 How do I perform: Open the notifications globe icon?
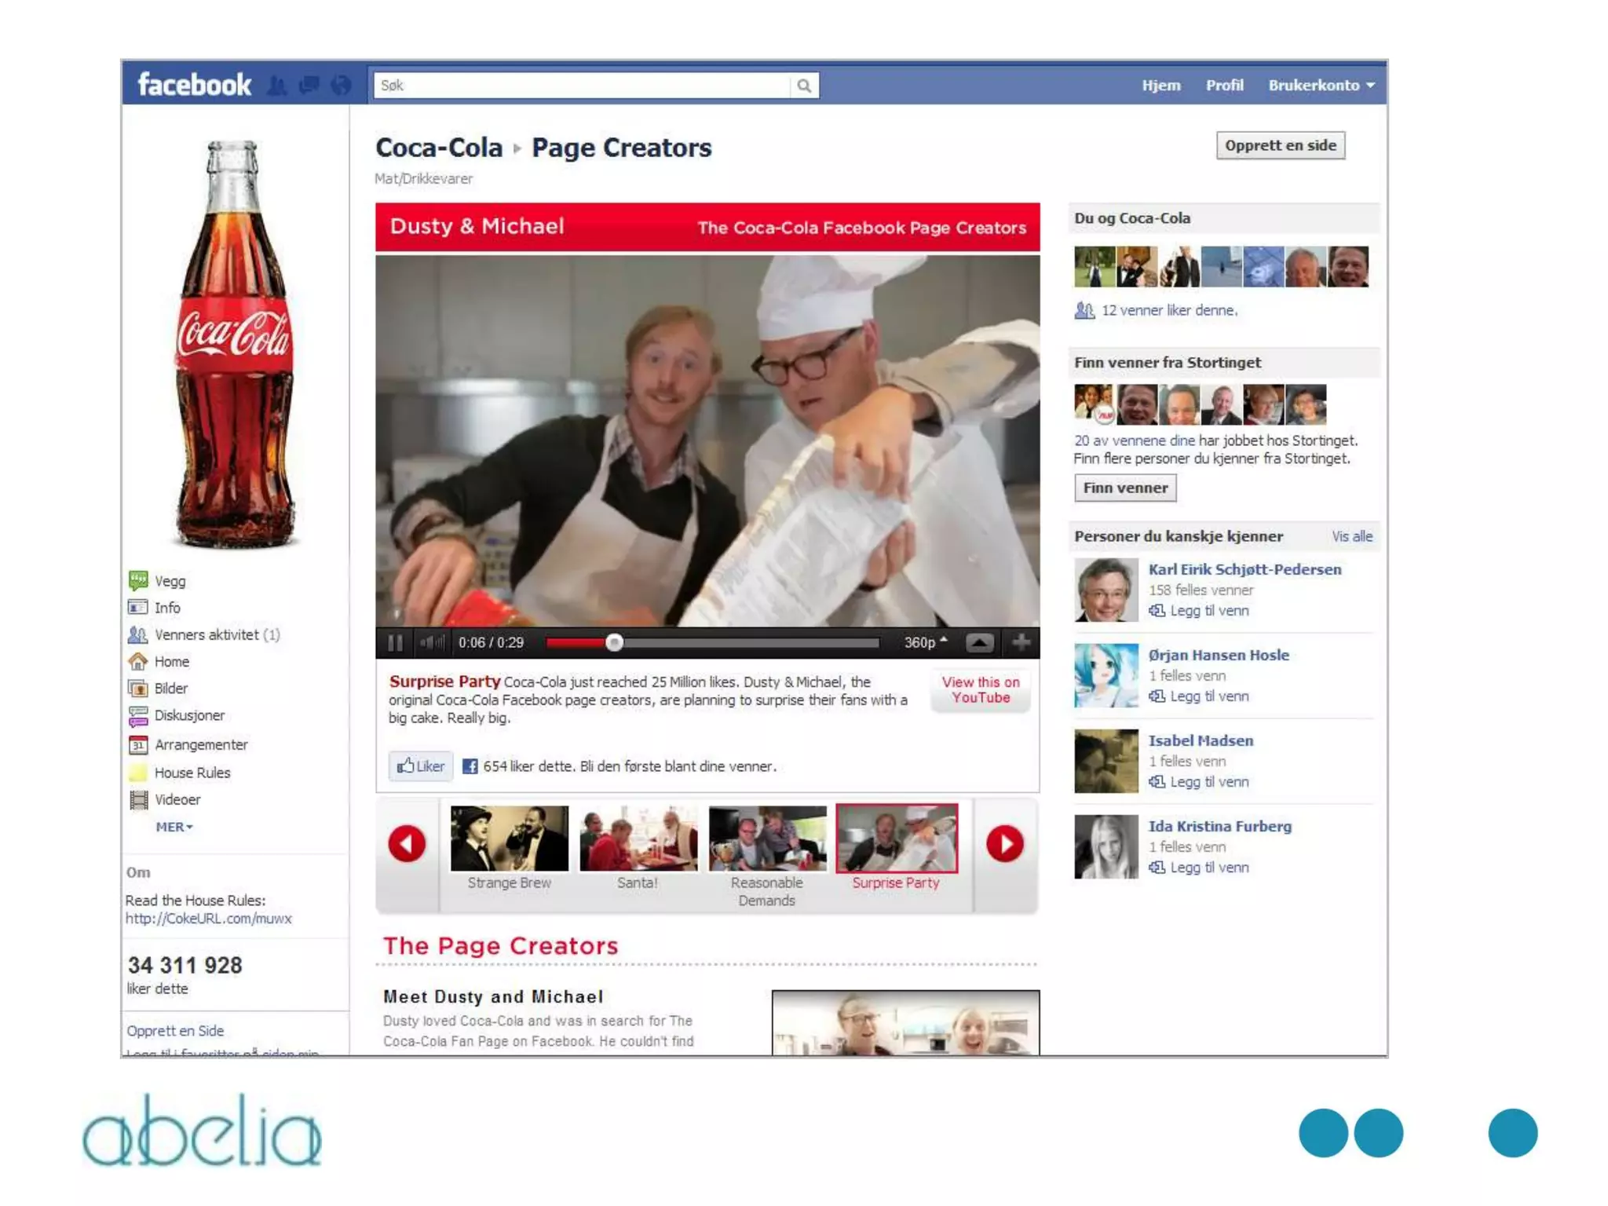(341, 86)
